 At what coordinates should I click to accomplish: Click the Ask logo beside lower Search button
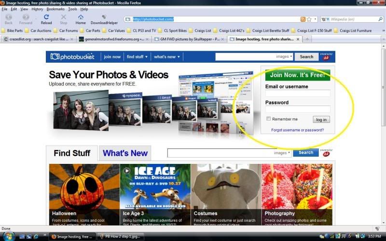[326, 153]
